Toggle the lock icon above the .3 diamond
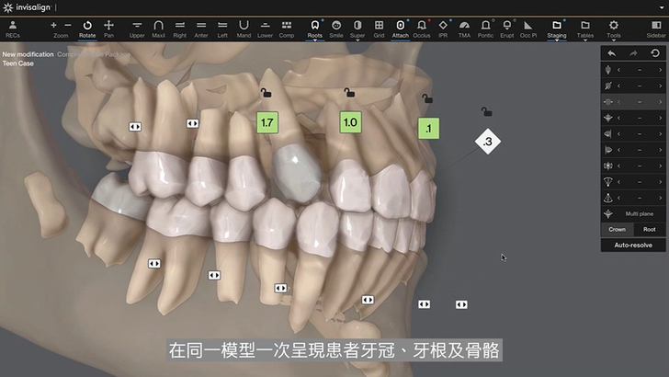 click(486, 112)
